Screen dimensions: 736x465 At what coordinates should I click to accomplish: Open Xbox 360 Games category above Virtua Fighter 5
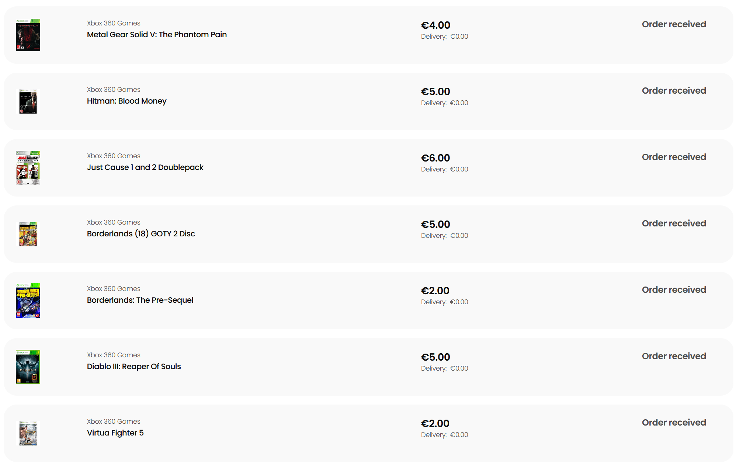click(x=114, y=421)
